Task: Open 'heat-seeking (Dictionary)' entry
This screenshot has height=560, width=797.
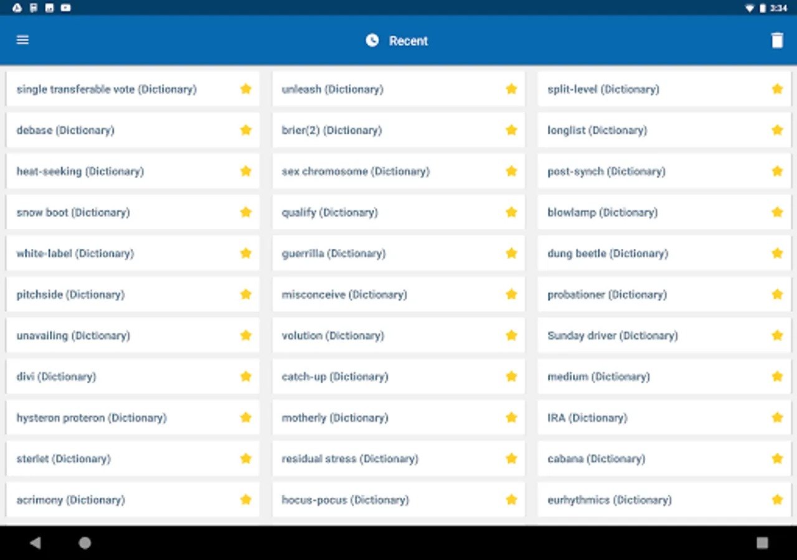Action: [133, 171]
